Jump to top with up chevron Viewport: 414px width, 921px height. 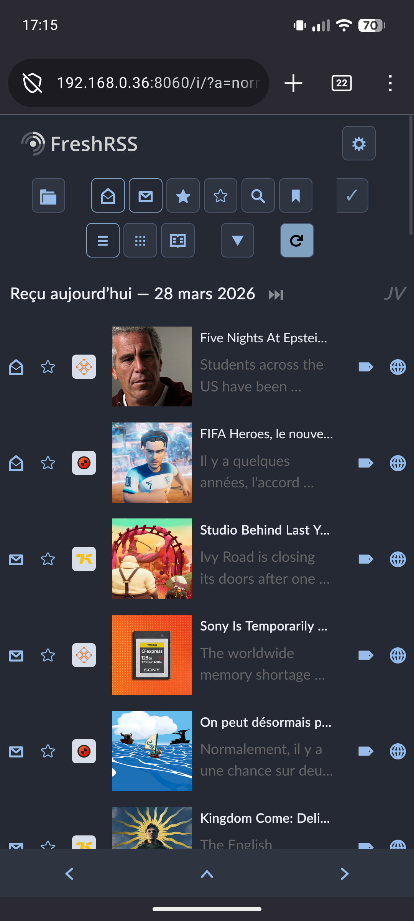(207, 874)
